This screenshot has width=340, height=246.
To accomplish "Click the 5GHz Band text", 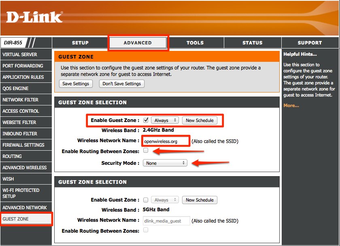I will [x=156, y=210].
